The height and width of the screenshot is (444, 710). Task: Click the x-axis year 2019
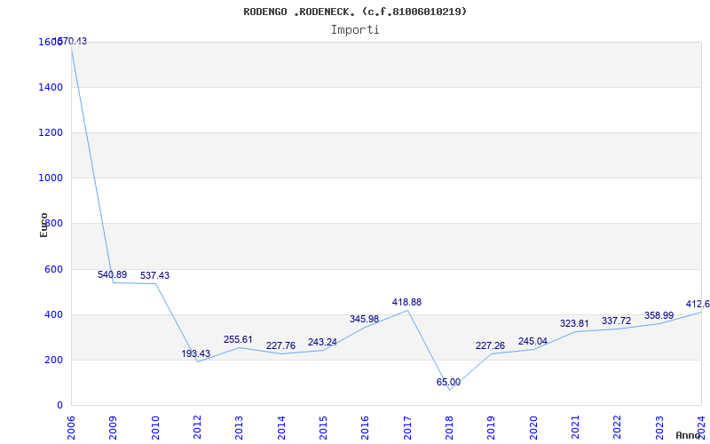pos(492,428)
